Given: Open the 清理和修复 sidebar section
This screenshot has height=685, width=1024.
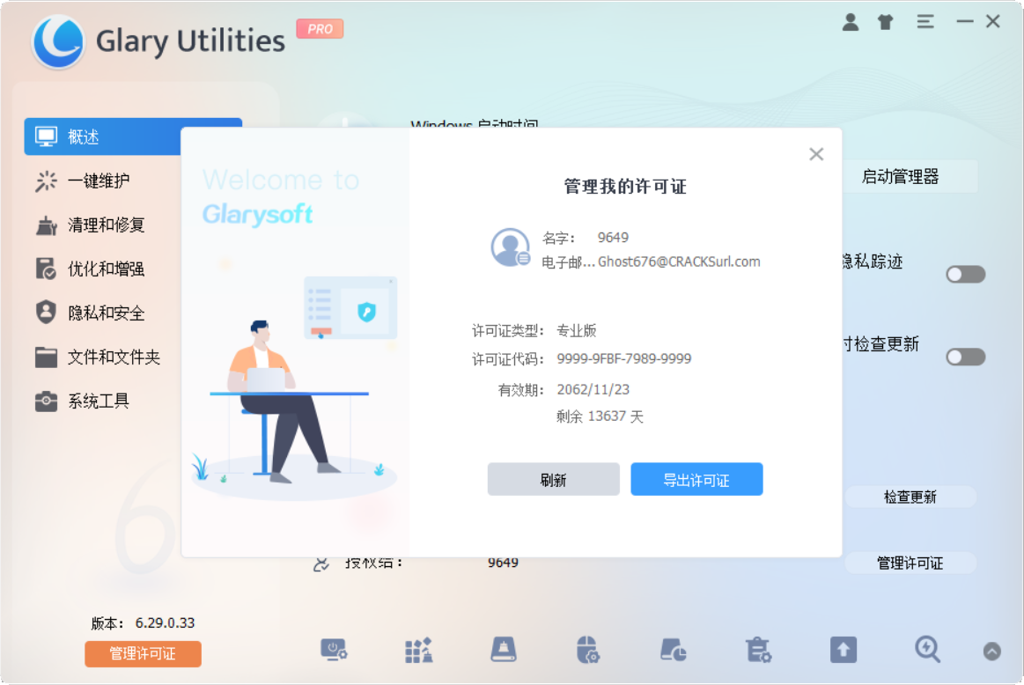Looking at the screenshot, I should 107,225.
